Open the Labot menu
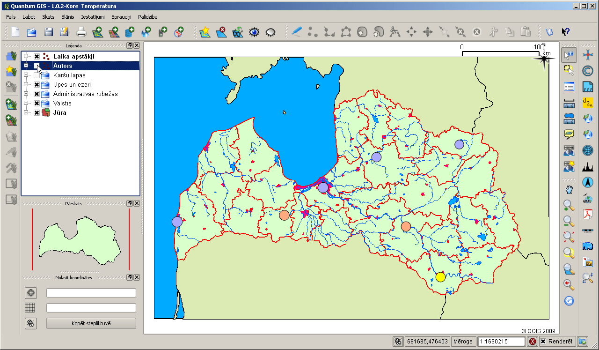 pyautogui.click(x=29, y=17)
